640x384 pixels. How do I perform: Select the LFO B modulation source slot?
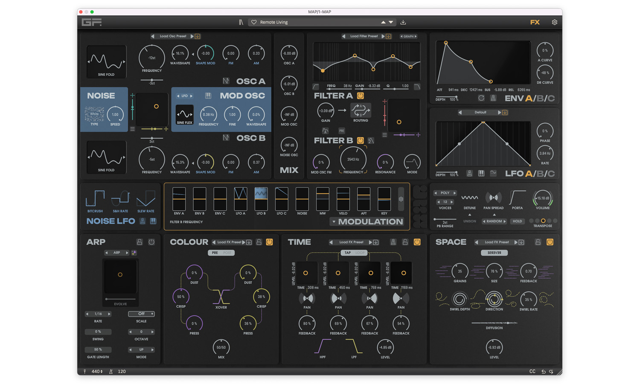coord(261,199)
